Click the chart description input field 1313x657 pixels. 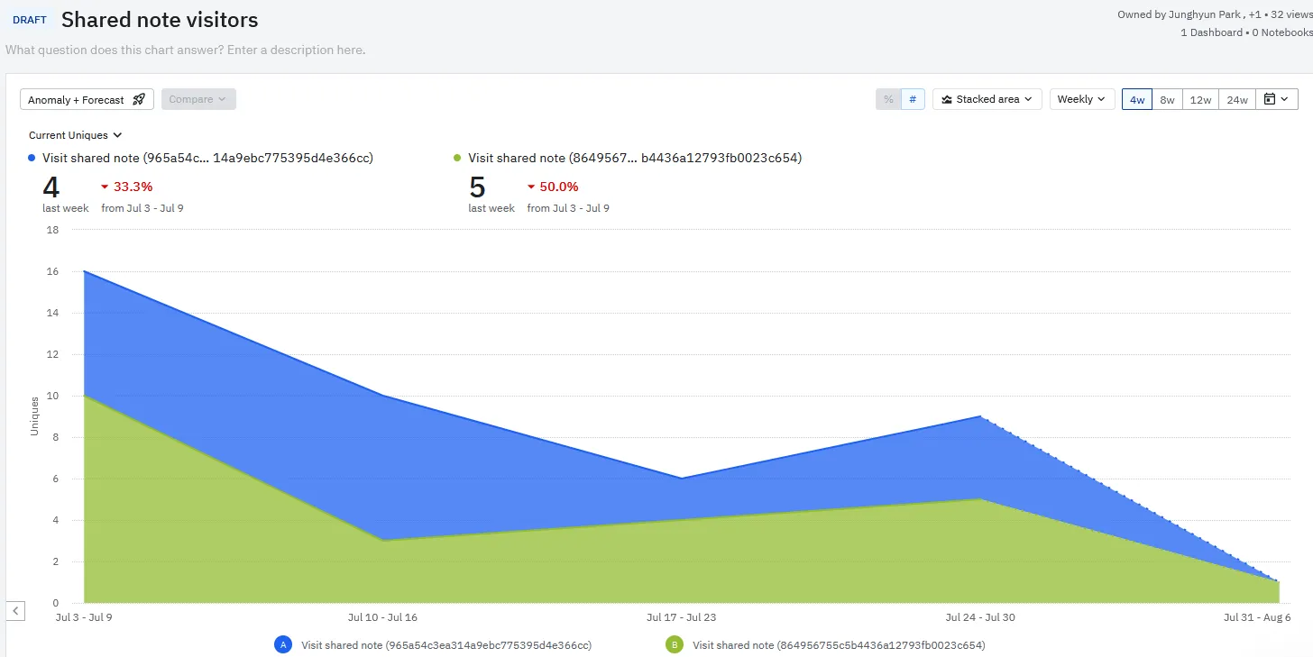click(x=186, y=50)
